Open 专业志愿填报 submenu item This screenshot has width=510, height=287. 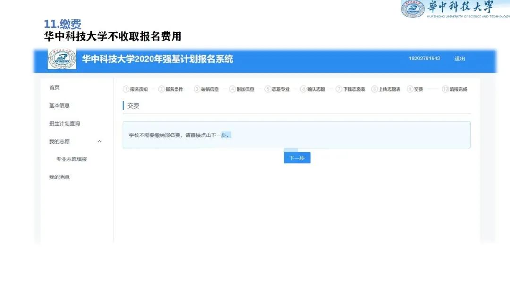72,159
